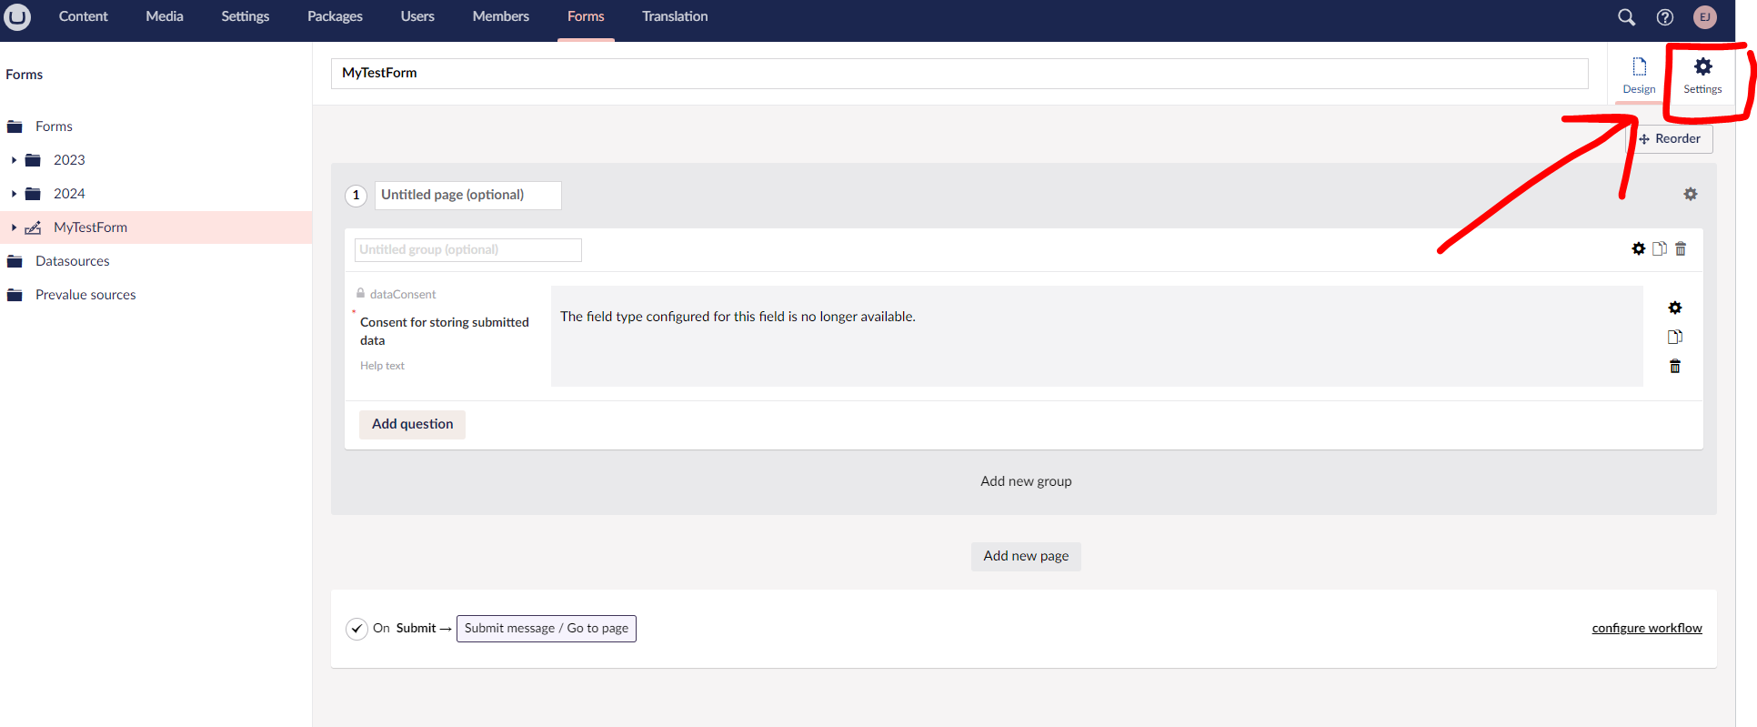Open the Forms section tab
The height and width of the screenshot is (727, 1757).
[x=586, y=16]
